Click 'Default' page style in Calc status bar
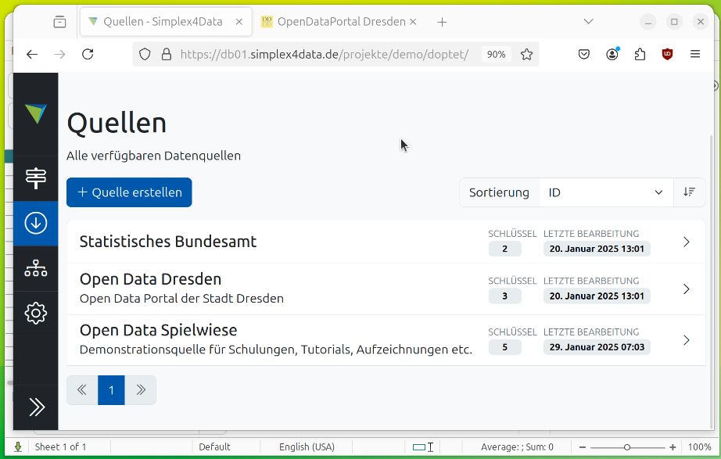This screenshot has width=721, height=459. [x=214, y=446]
